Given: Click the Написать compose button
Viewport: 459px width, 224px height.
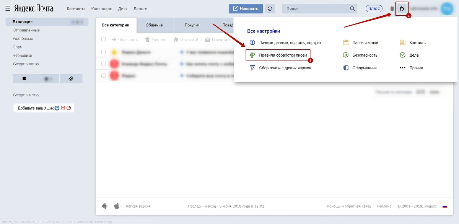Looking at the screenshot, I should (x=246, y=8).
